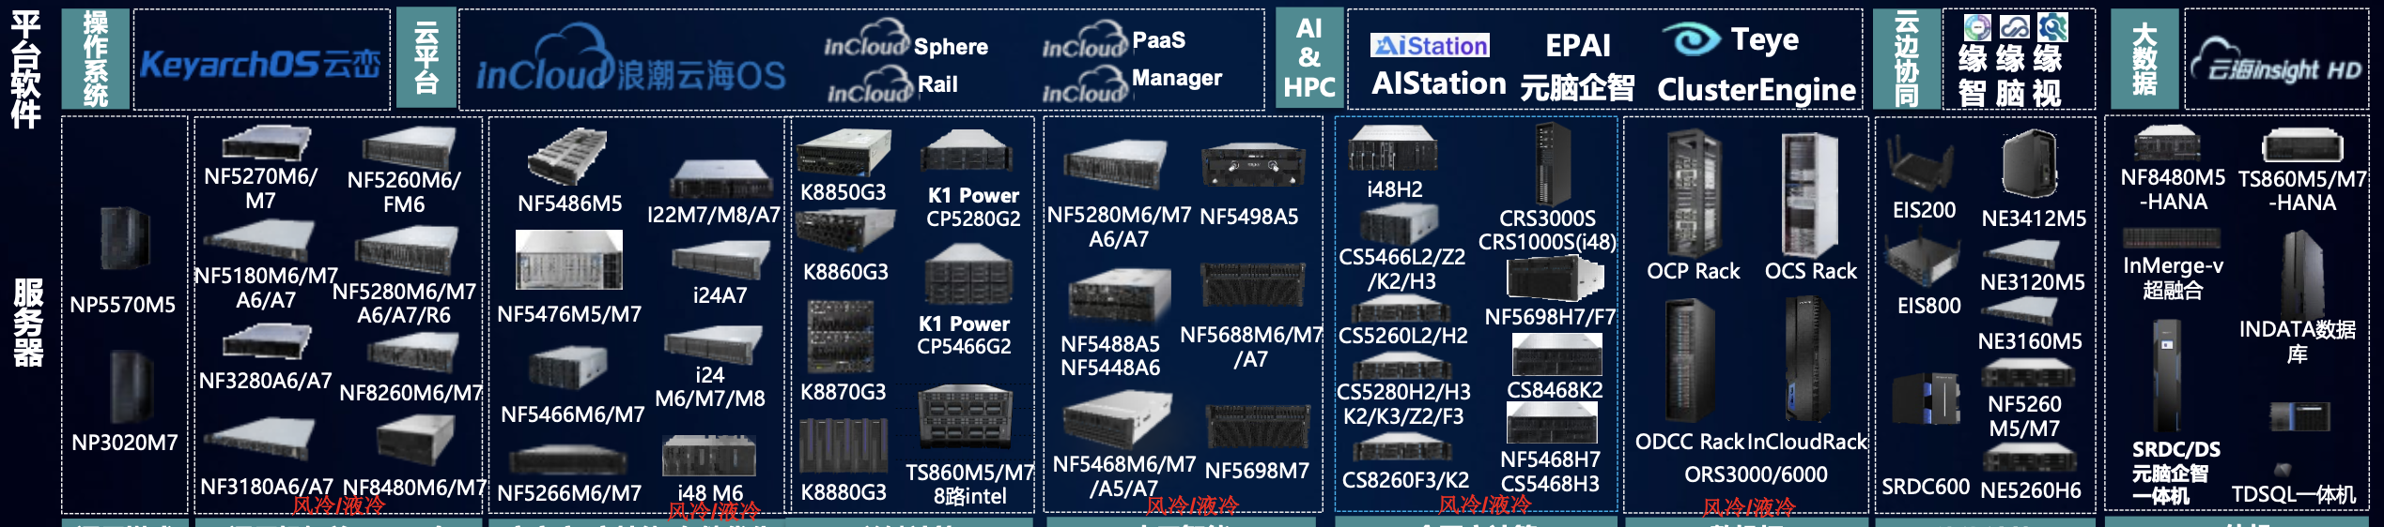The image size is (2384, 527).
Task: Click the NE3412M5 edge box image
Action: click(x=2030, y=164)
